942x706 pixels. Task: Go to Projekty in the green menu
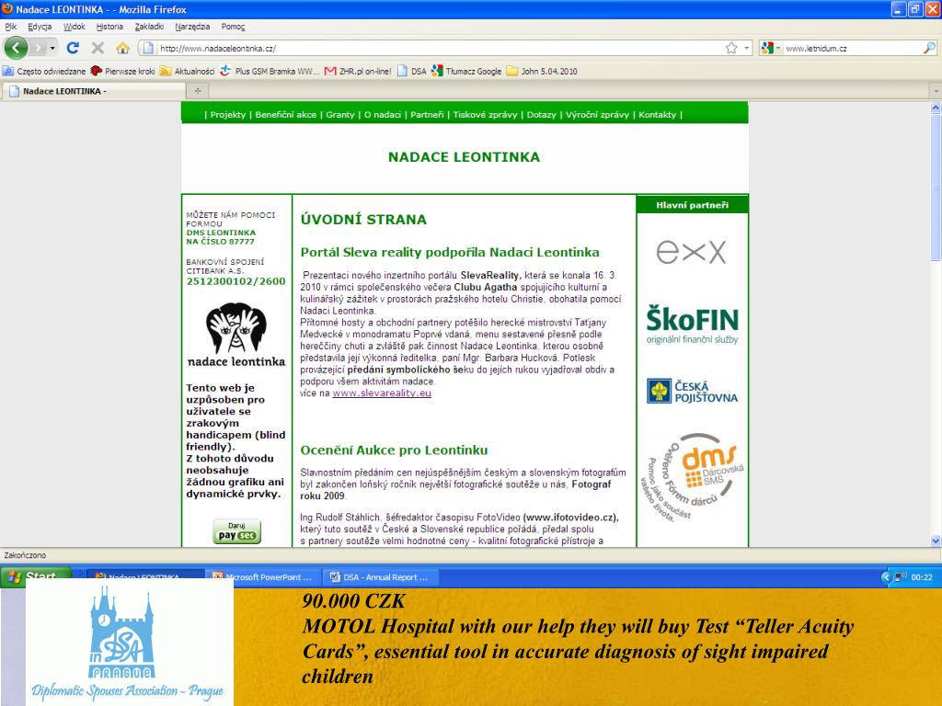click(228, 115)
